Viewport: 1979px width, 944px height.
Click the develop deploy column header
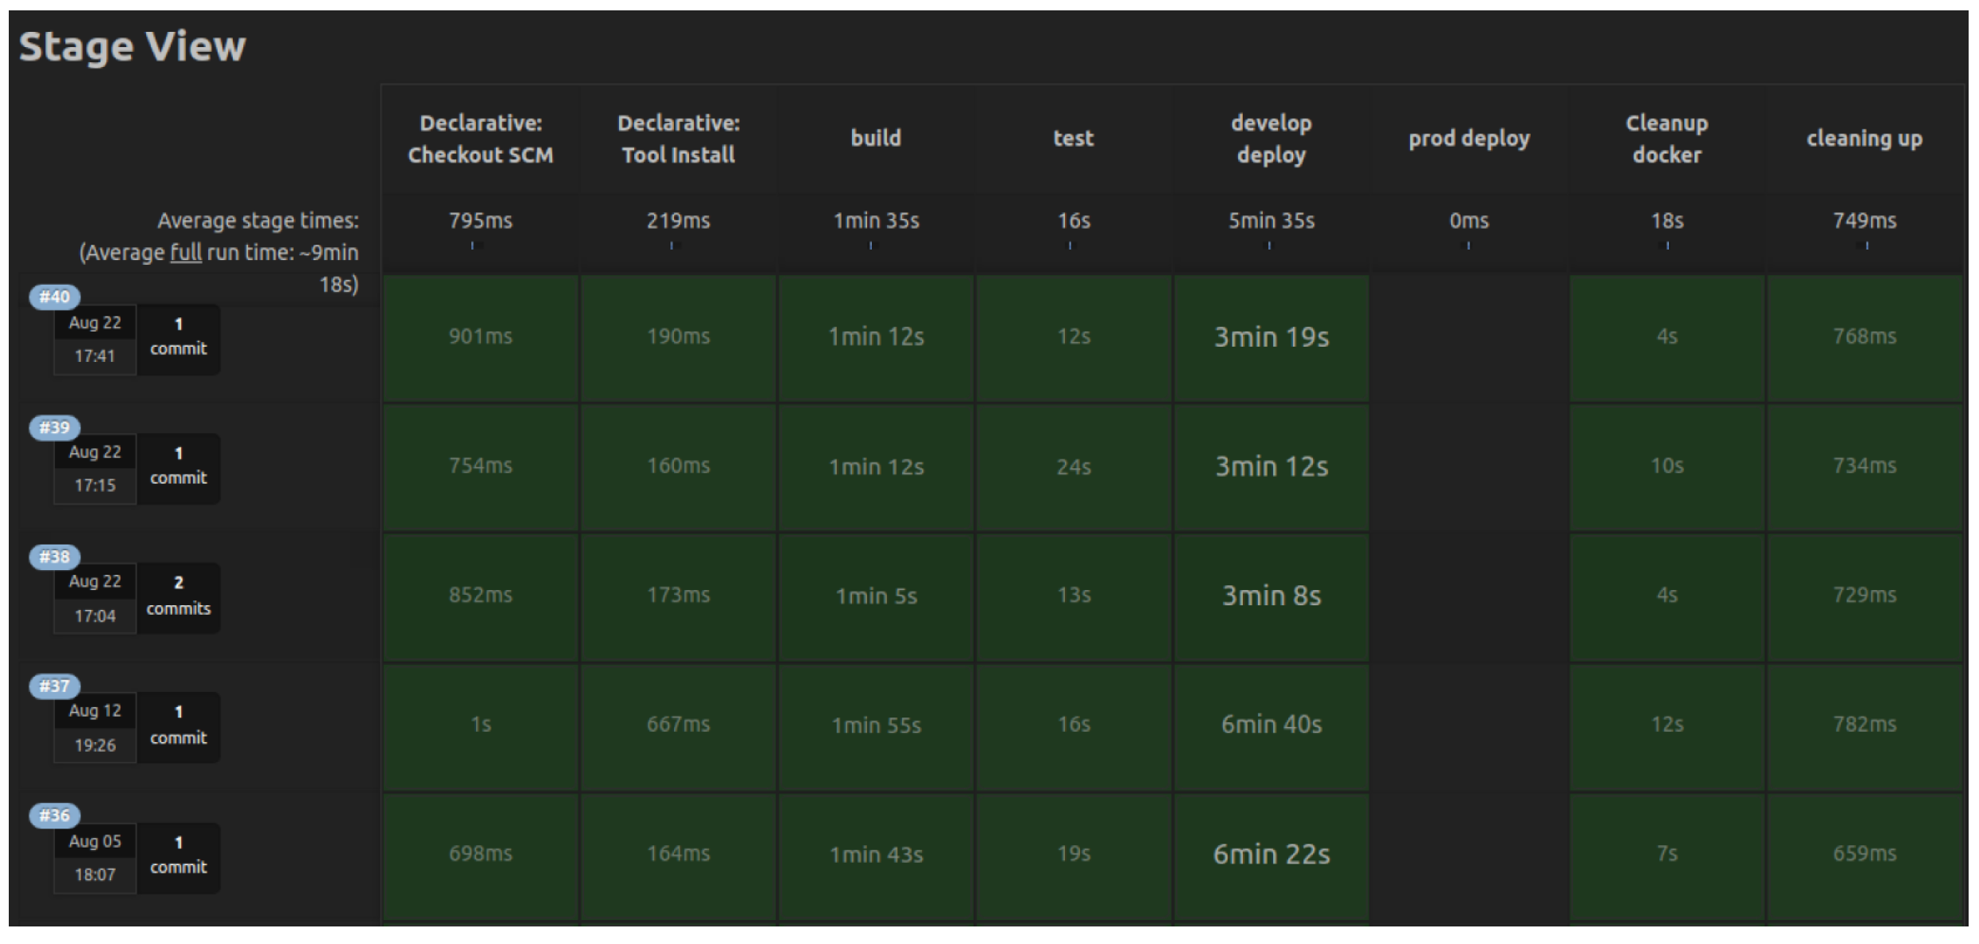(x=1271, y=139)
